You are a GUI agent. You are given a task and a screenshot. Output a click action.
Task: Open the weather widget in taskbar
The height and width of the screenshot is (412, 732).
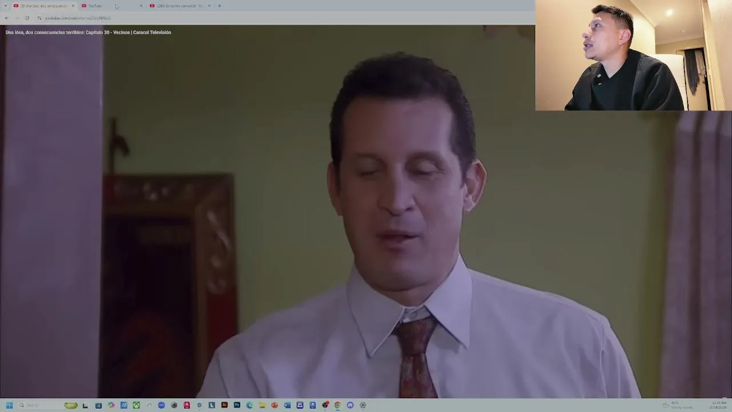tap(678, 405)
